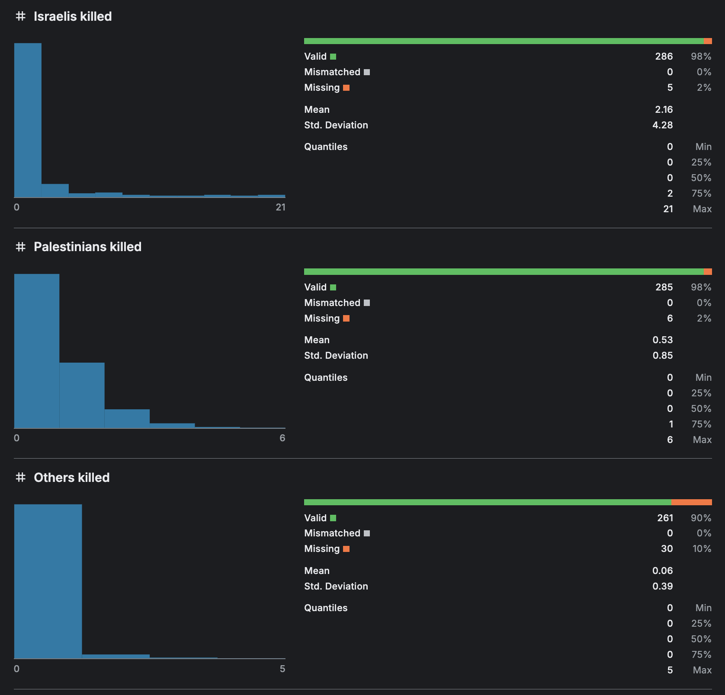Click the Others killed column title
Screen dimensions: 725x695
[x=71, y=477]
